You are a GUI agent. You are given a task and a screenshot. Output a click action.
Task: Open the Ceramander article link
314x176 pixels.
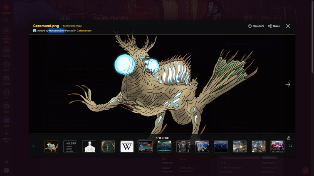[x=84, y=31]
